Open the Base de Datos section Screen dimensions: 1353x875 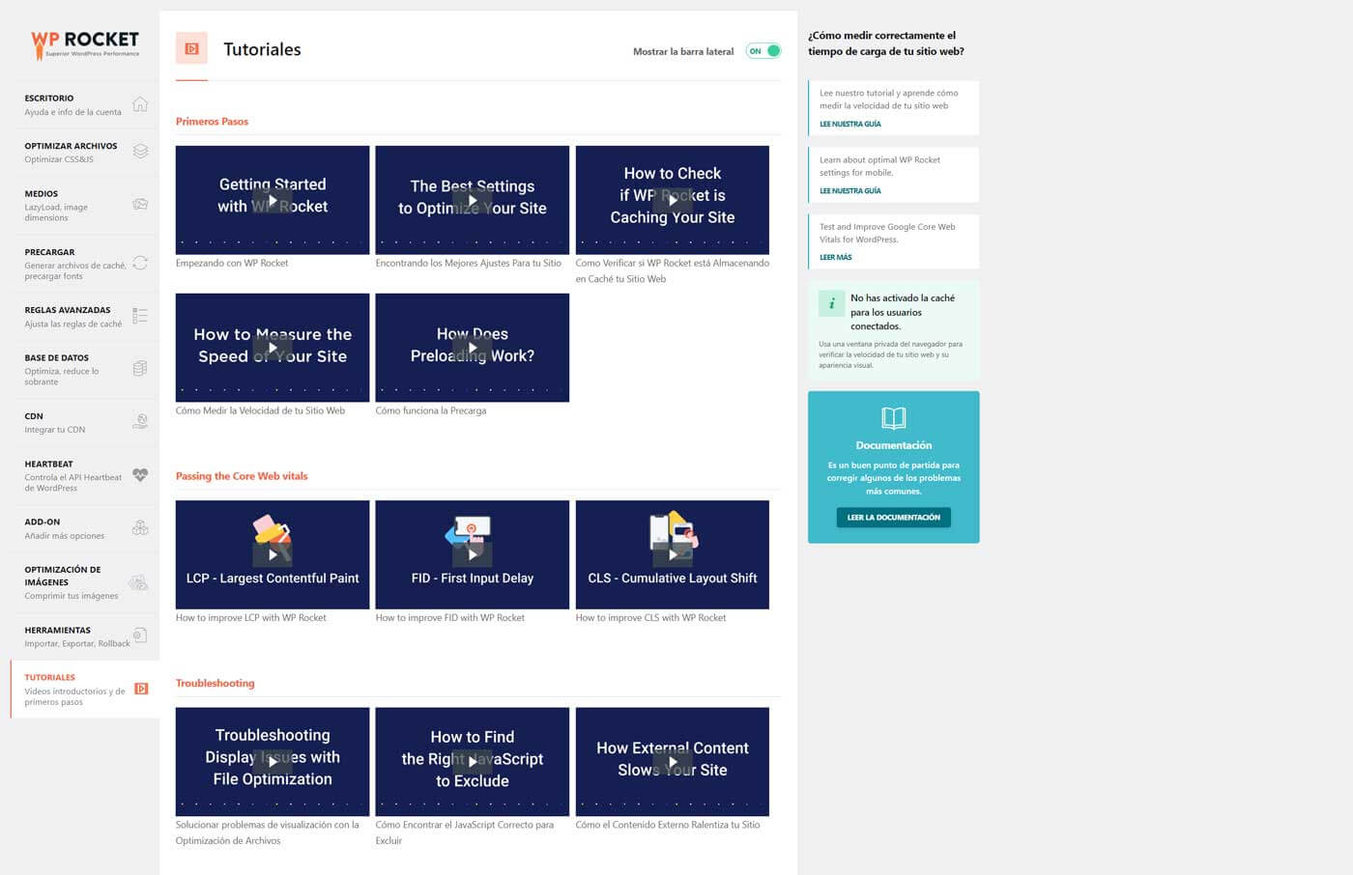click(x=85, y=369)
